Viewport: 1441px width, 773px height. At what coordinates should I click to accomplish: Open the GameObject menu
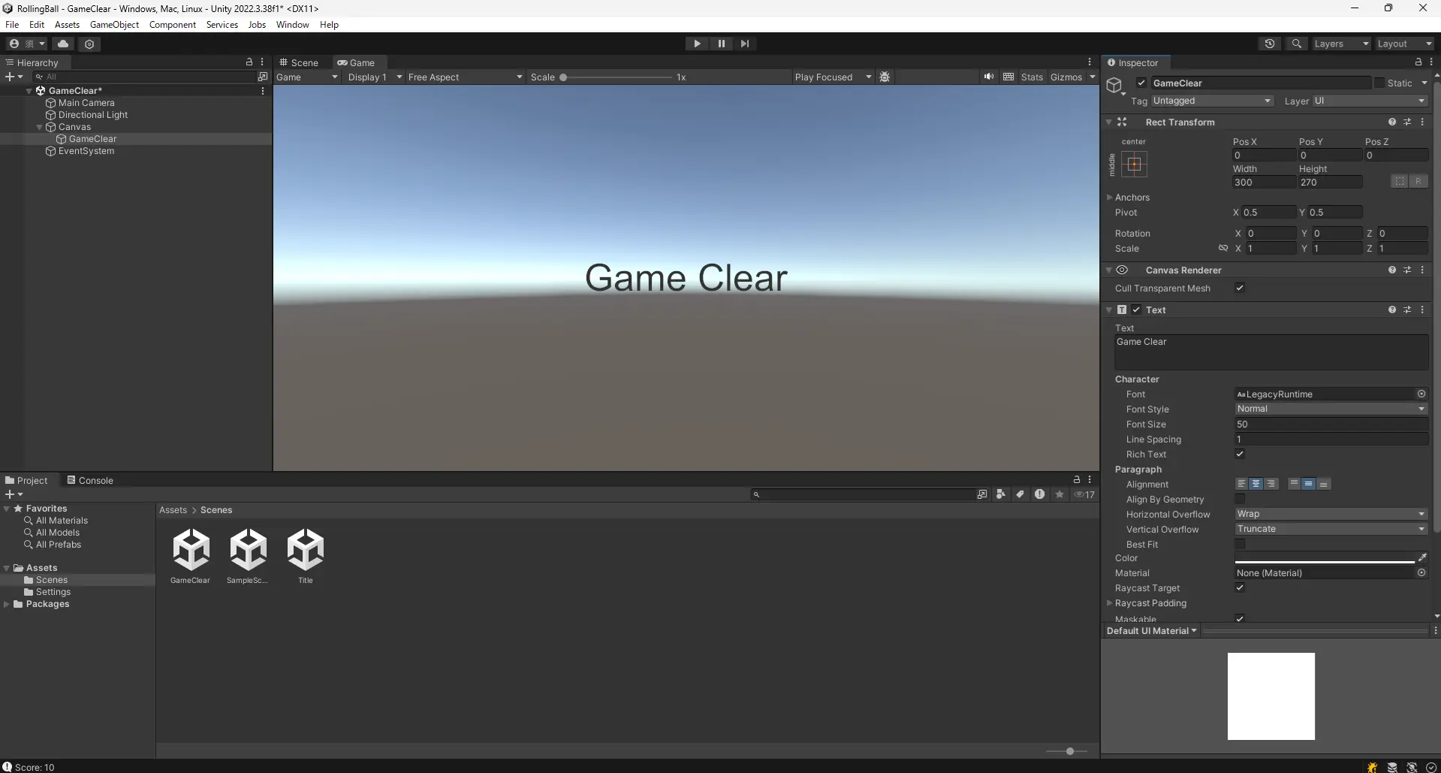coord(114,24)
